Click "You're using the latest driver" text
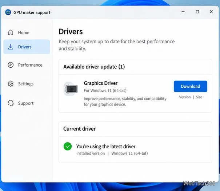 [x=106, y=146]
